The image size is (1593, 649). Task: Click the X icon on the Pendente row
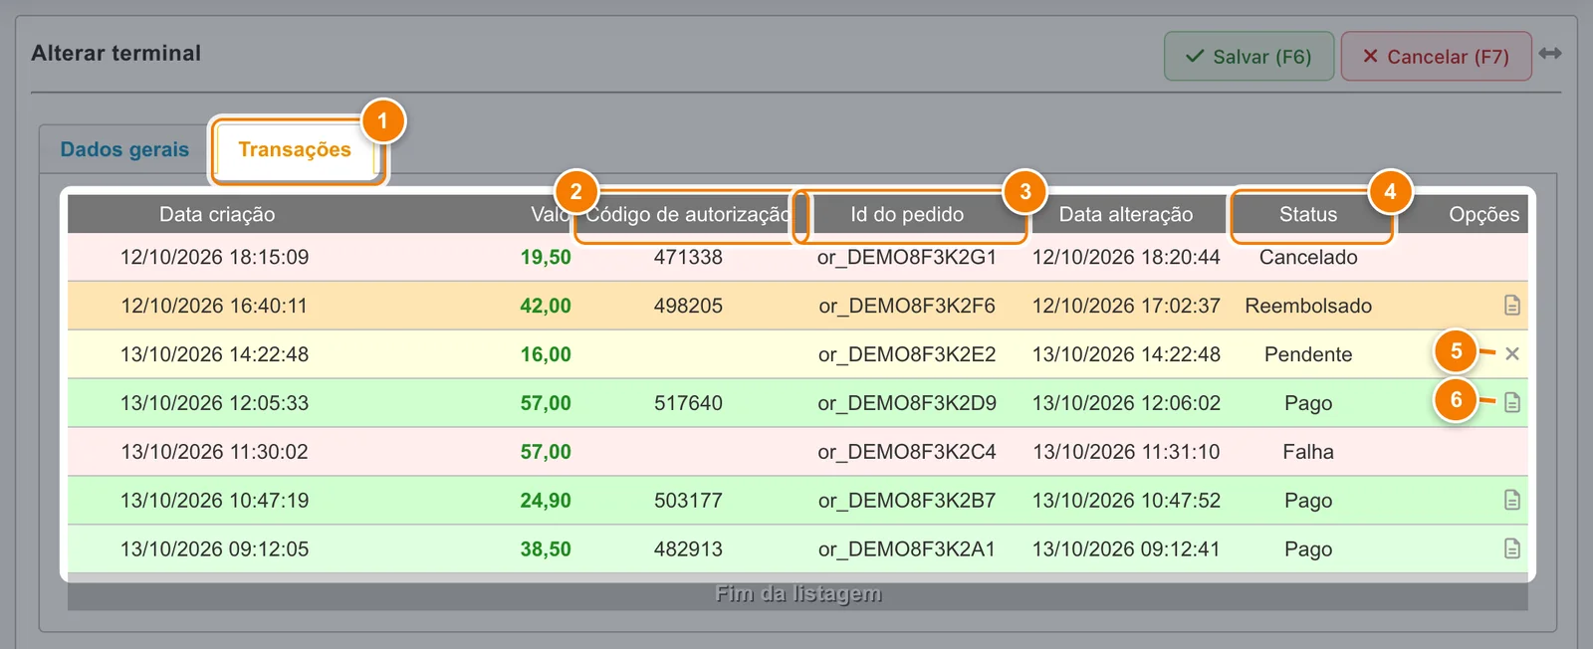click(1511, 354)
